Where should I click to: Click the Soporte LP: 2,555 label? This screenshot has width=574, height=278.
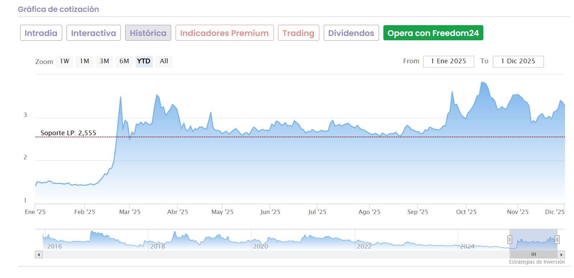(x=68, y=133)
